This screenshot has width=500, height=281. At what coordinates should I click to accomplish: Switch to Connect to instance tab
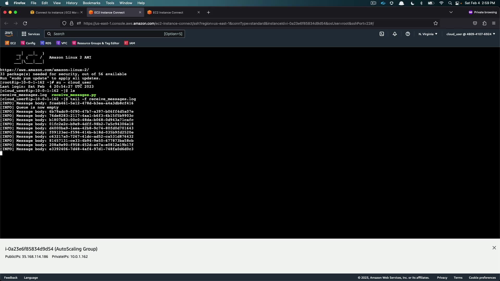click(55, 12)
